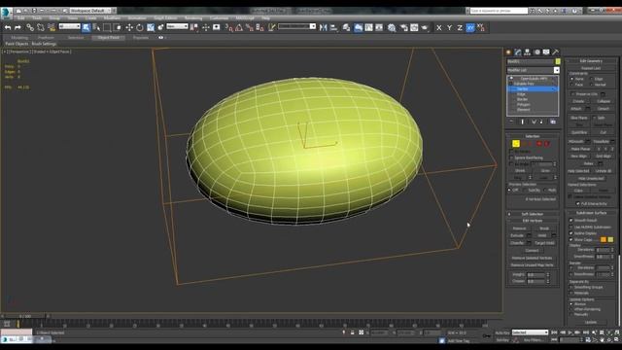Click the Collapse button in Edit Geometry
Screen dimensions: 622x350
(x=604, y=101)
